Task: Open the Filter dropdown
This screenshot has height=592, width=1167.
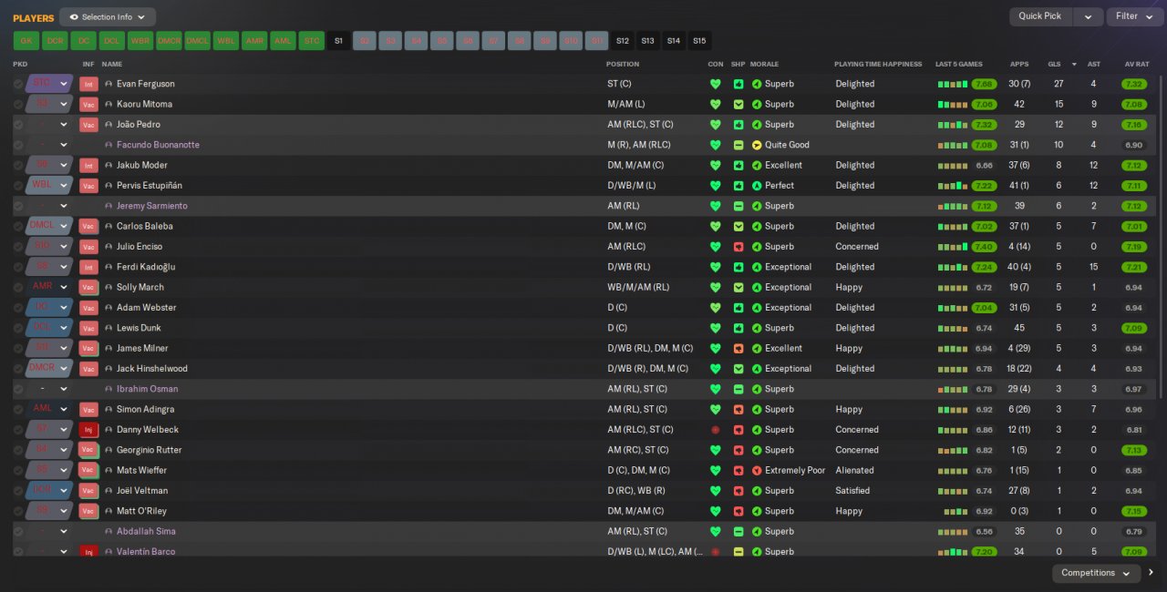Action: [1134, 16]
